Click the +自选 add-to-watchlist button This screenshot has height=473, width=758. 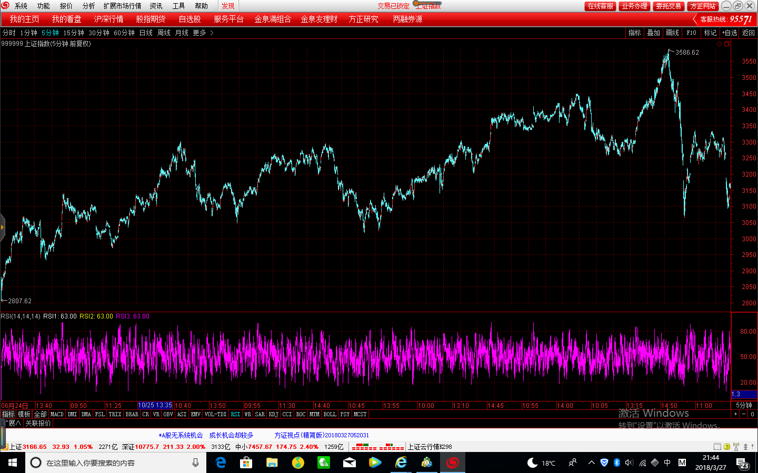pyautogui.click(x=730, y=33)
